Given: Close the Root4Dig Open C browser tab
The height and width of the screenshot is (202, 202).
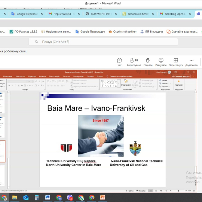Looking at the screenshot, I should coord(190,14).
